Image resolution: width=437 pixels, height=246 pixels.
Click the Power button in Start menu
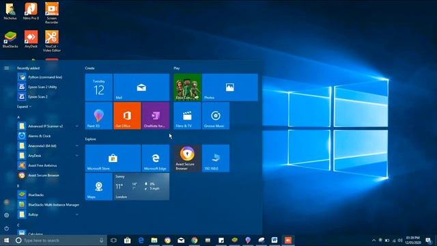click(6, 228)
